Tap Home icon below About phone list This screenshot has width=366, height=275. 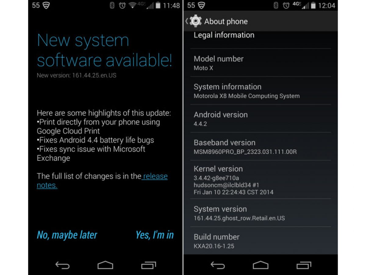[261, 265]
